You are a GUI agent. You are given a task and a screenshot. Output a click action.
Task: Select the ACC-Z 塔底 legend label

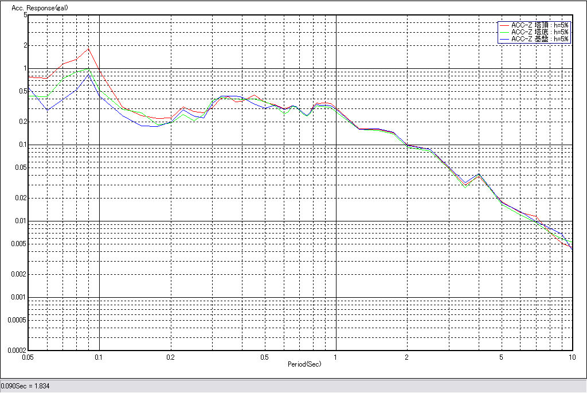(x=540, y=32)
